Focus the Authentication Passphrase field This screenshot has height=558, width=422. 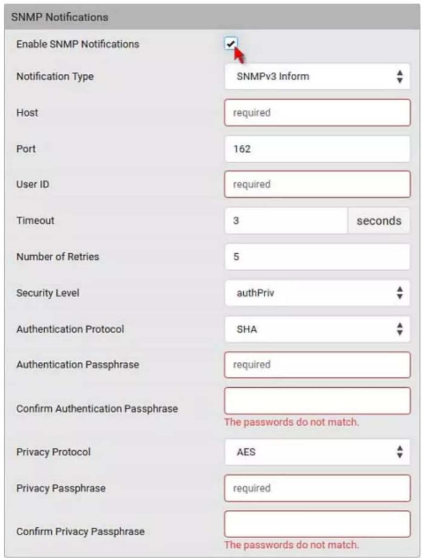pos(317,365)
